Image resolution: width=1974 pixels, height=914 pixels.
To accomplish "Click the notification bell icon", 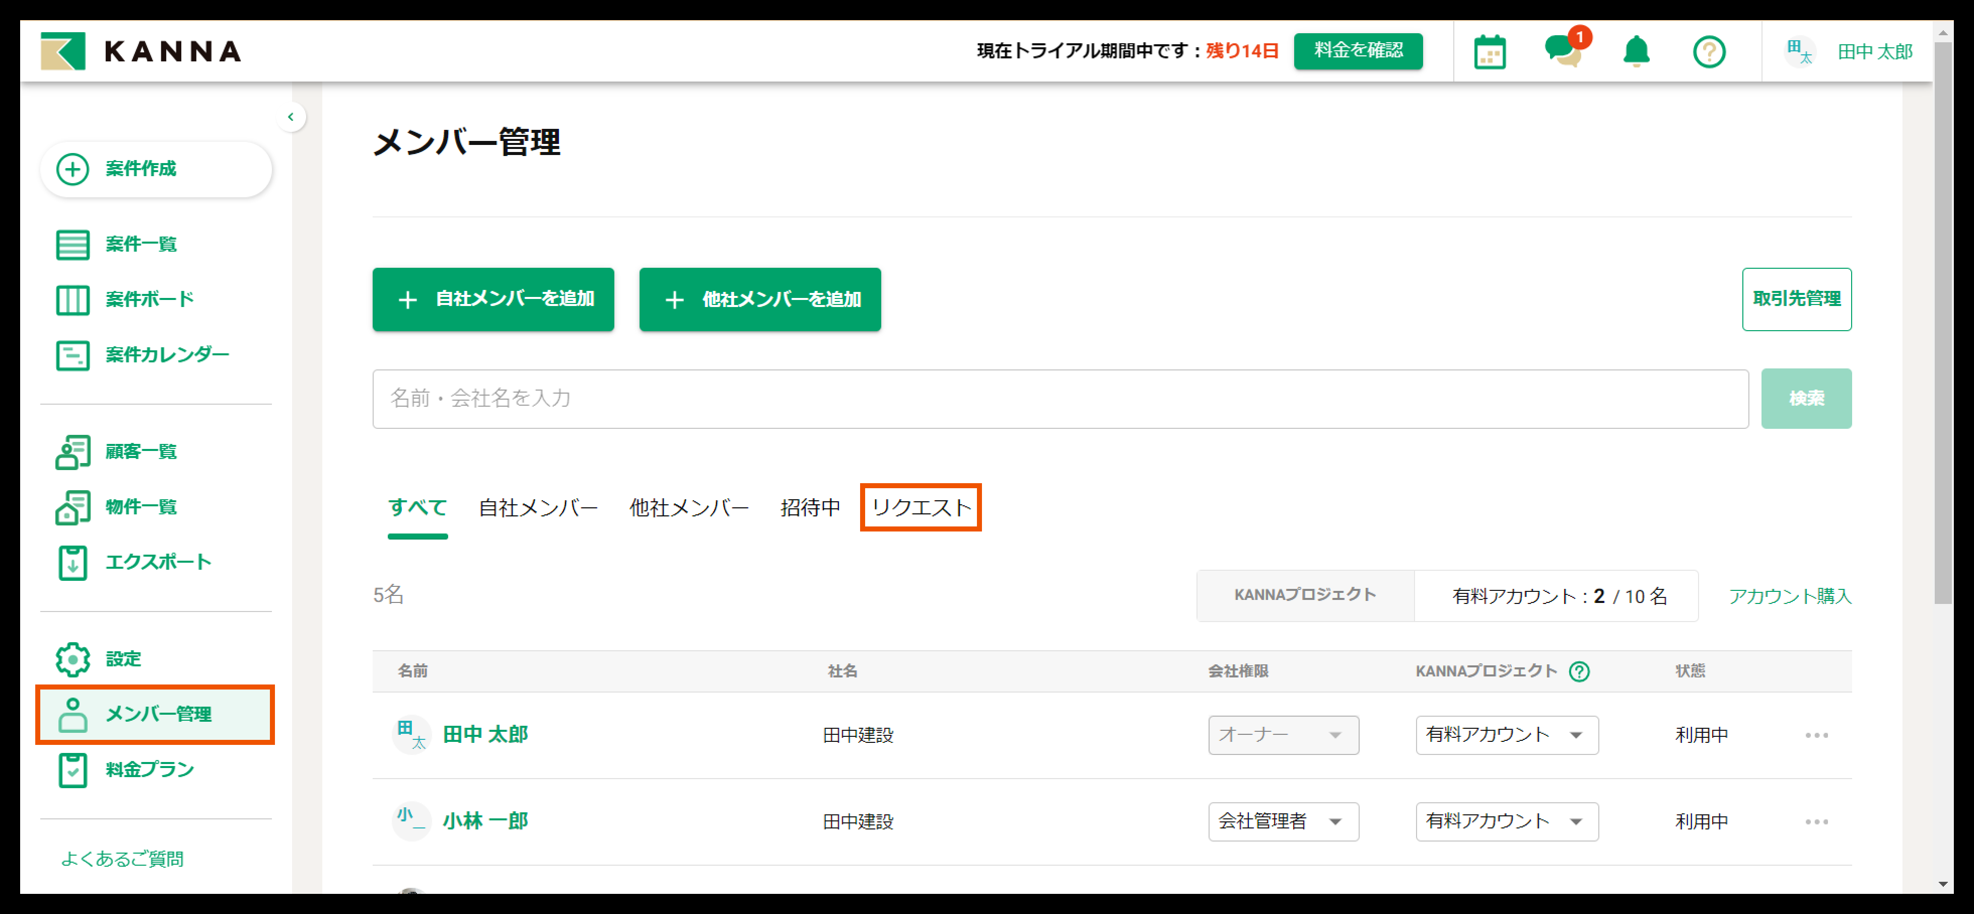I will pos(1636,51).
